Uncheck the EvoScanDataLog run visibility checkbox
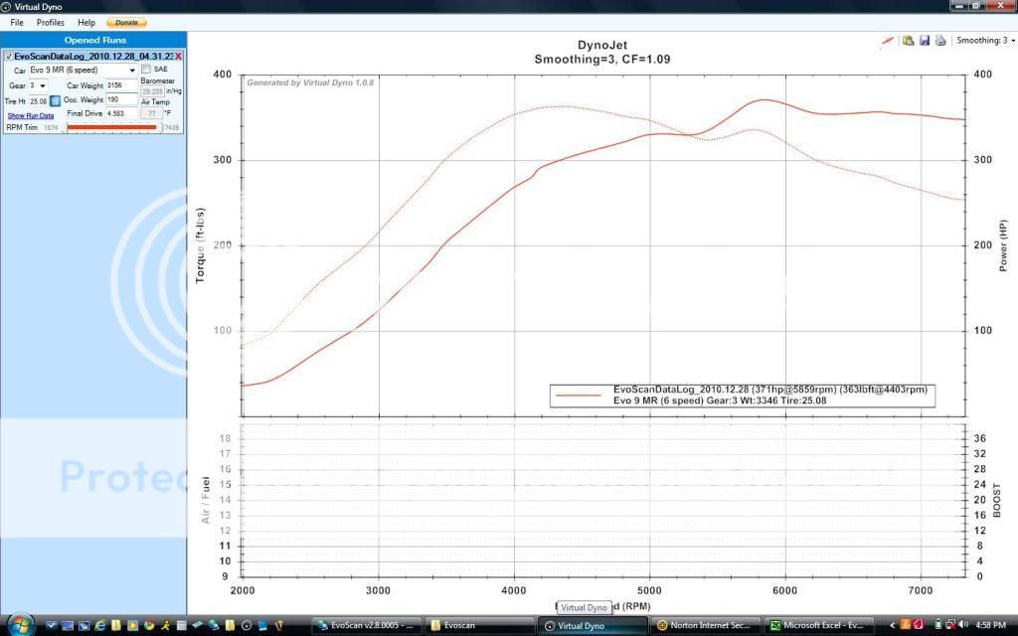This screenshot has width=1018, height=636. tap(9, 56)
